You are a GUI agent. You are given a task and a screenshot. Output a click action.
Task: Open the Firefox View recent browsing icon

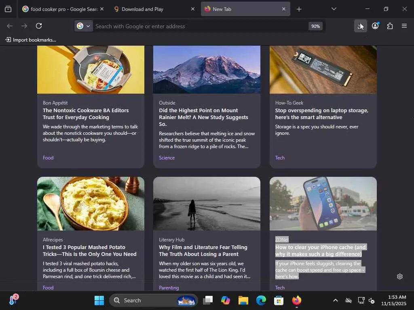pos(8,9)
